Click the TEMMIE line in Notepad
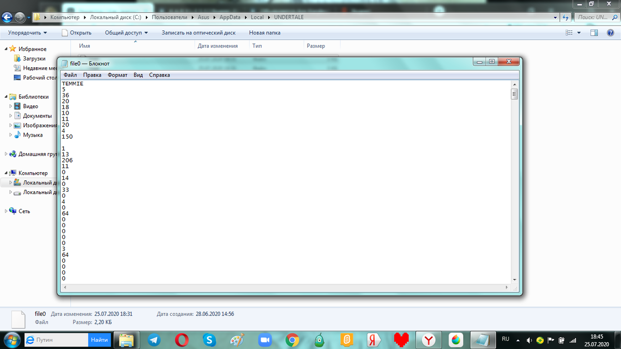Screen dimensions: 621x349 tap(72, 83)
